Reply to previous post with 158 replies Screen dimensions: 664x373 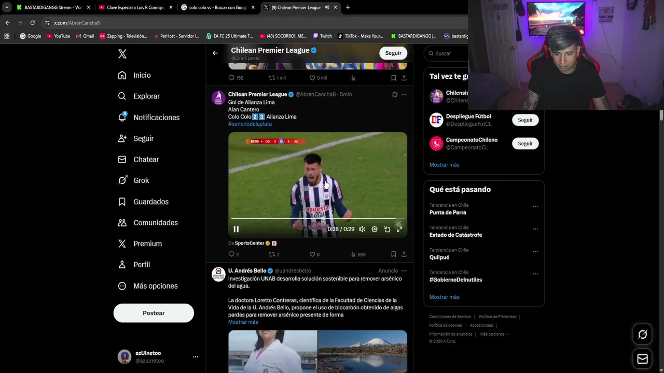[x=236, y=78]
